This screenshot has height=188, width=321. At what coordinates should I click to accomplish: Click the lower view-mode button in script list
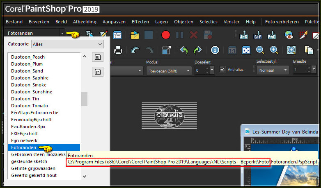tap(98, 72)
